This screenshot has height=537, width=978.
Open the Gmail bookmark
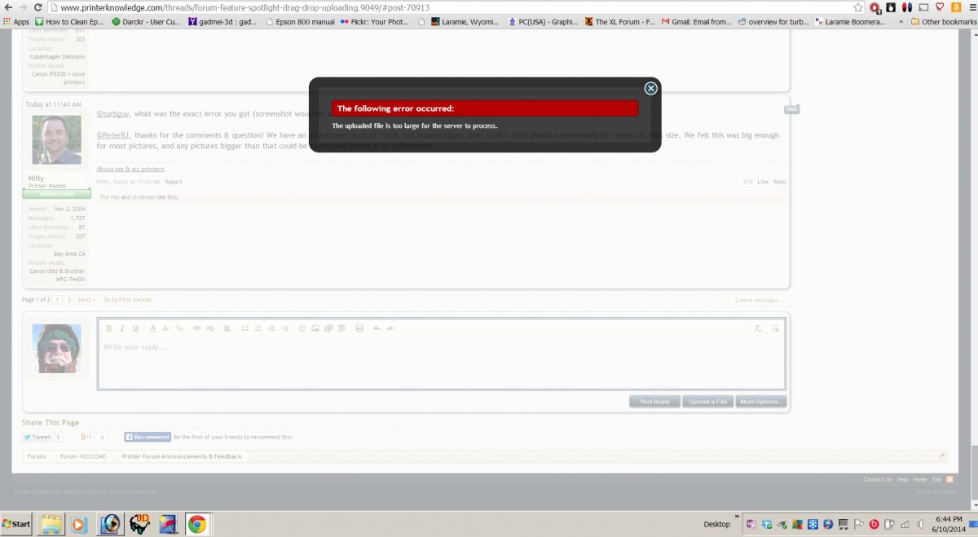696,22
